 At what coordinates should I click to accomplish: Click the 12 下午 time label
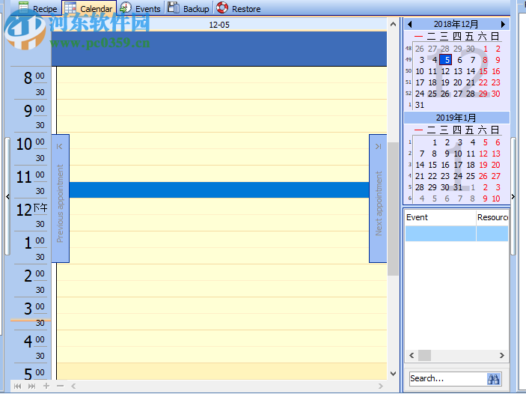tap(31, 209)
